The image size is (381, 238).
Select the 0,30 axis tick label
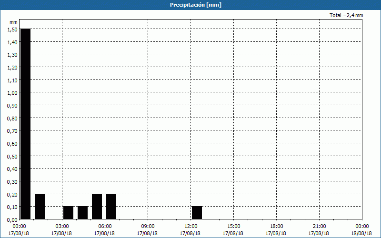pos(12,182)
